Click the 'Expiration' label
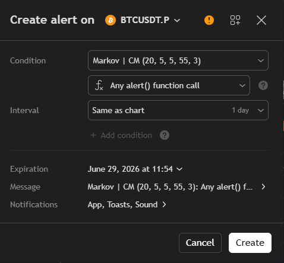Screen dimensions: 284x263 pyautogui.click(x=29, y=169)
